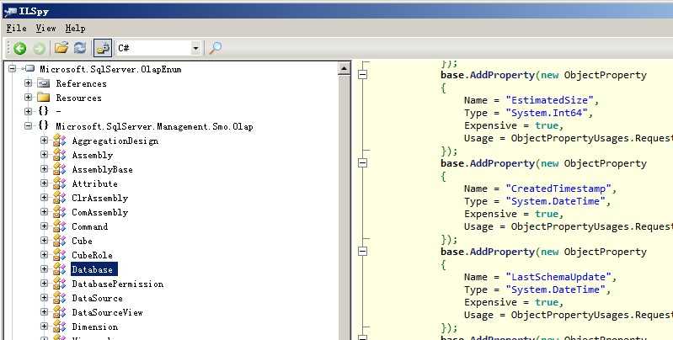Viewport: 673px width, 340px height.
Task: Click the AssemblyBase class icon
Action: [60, 169]
